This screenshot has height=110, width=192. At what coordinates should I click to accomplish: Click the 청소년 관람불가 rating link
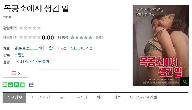point(37,62)
